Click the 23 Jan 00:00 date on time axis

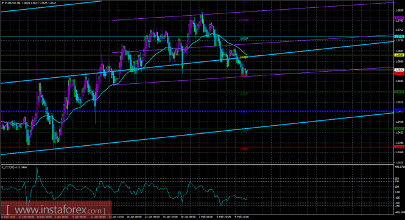pyautogui.click(x=152, y=217)
